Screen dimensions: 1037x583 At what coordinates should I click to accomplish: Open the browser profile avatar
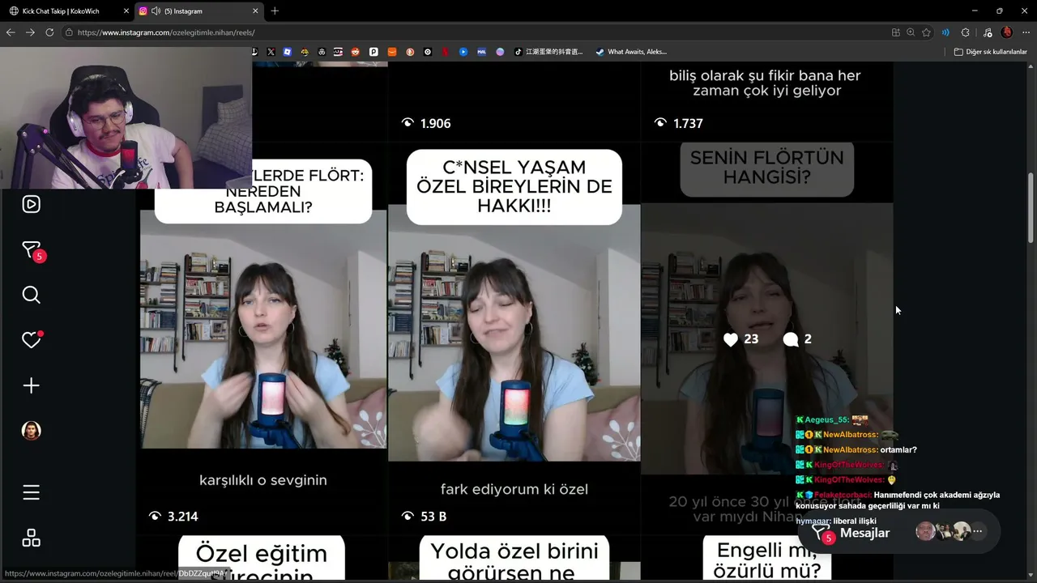pos(1007,32)
